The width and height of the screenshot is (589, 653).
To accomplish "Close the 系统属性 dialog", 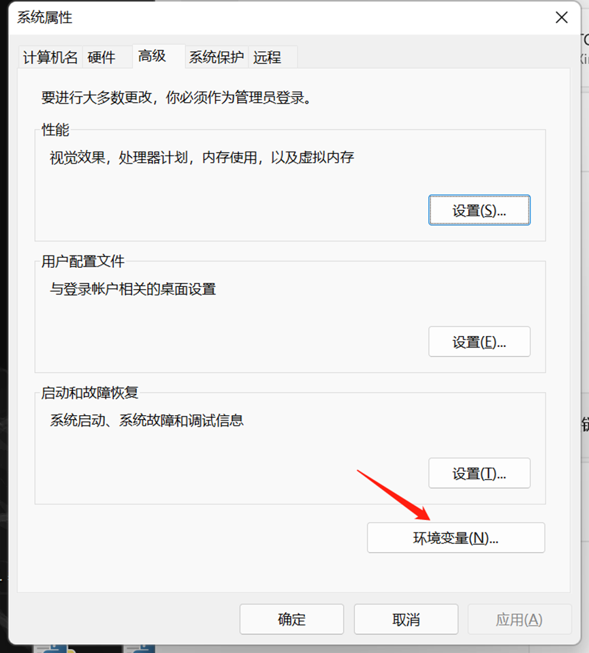I will coord(562,18).
